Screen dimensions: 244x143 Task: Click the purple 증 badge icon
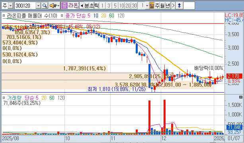[64, 6]
